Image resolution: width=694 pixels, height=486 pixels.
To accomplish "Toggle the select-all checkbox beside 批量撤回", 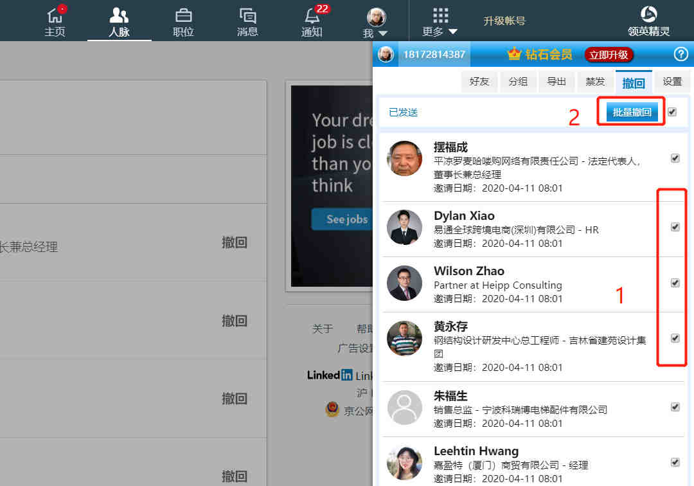I will [x=672, y=112].
